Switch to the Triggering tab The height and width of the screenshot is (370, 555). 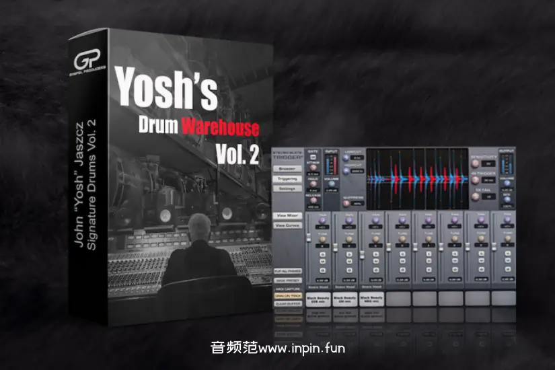pos(287,179)
